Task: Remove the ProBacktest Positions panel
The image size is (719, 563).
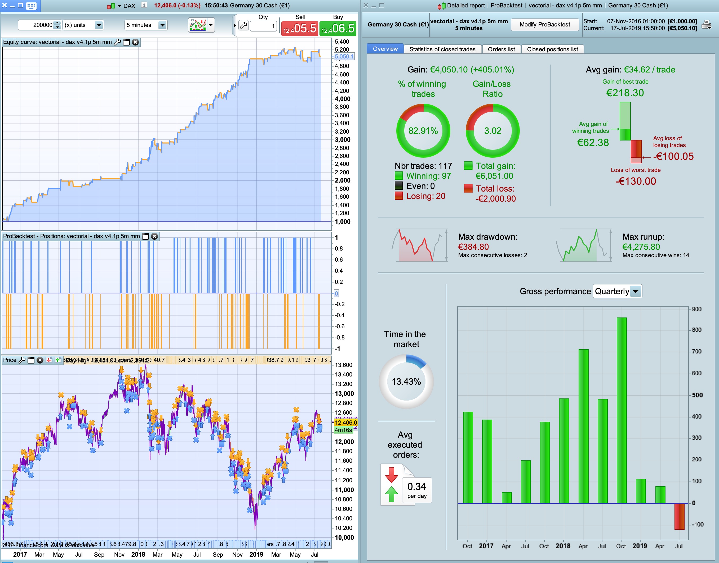Action: (x=154, y=236)
